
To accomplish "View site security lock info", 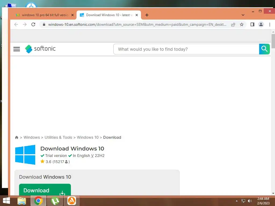I will pos(44,24).
